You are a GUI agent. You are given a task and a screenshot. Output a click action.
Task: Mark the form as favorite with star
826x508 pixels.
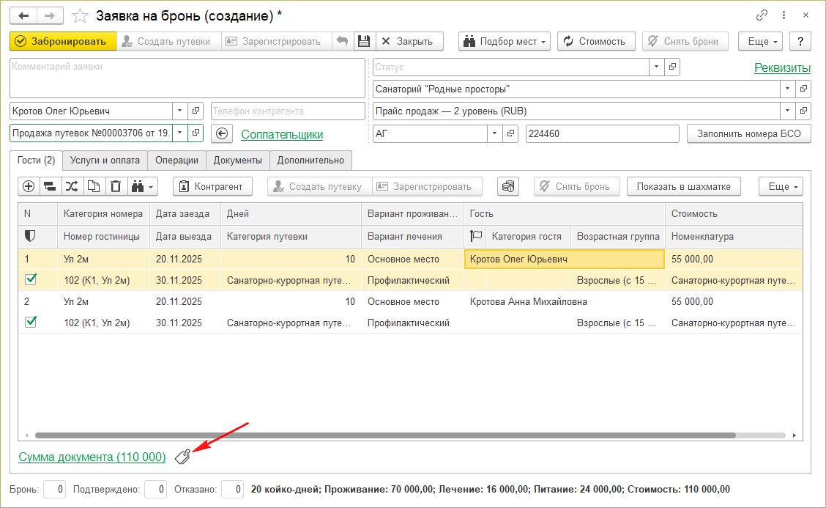point(82,15)
